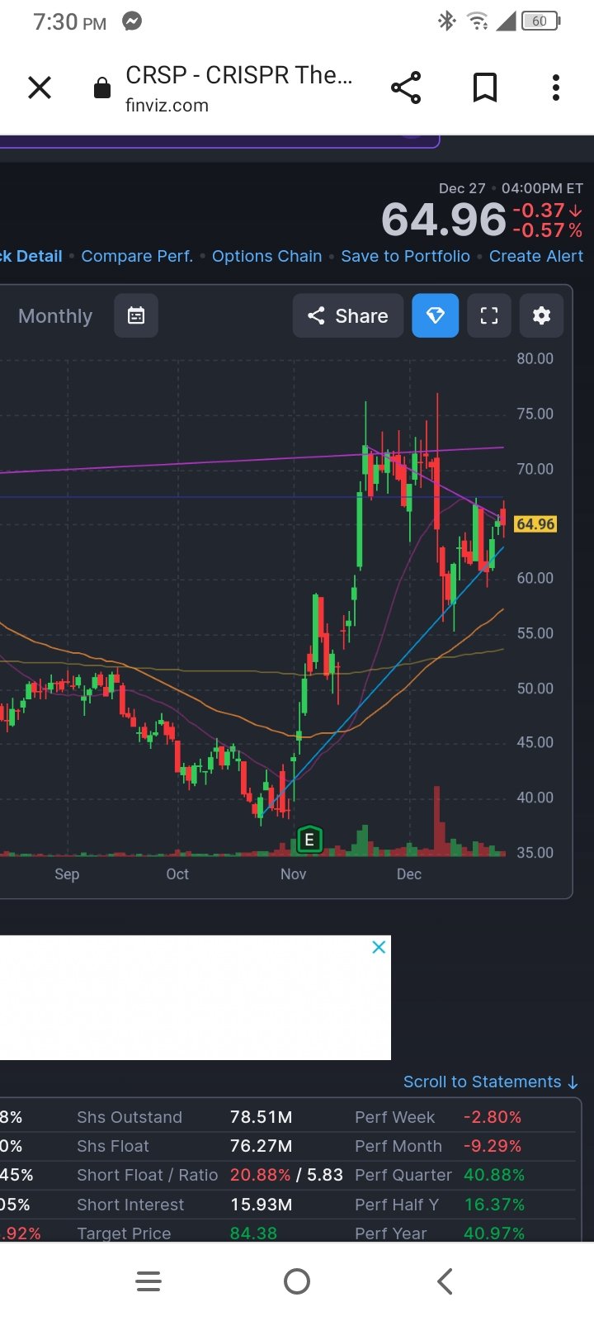Click Perf Week value -2.80%
Screen dimensions: 594x1321
(493, 1117)
